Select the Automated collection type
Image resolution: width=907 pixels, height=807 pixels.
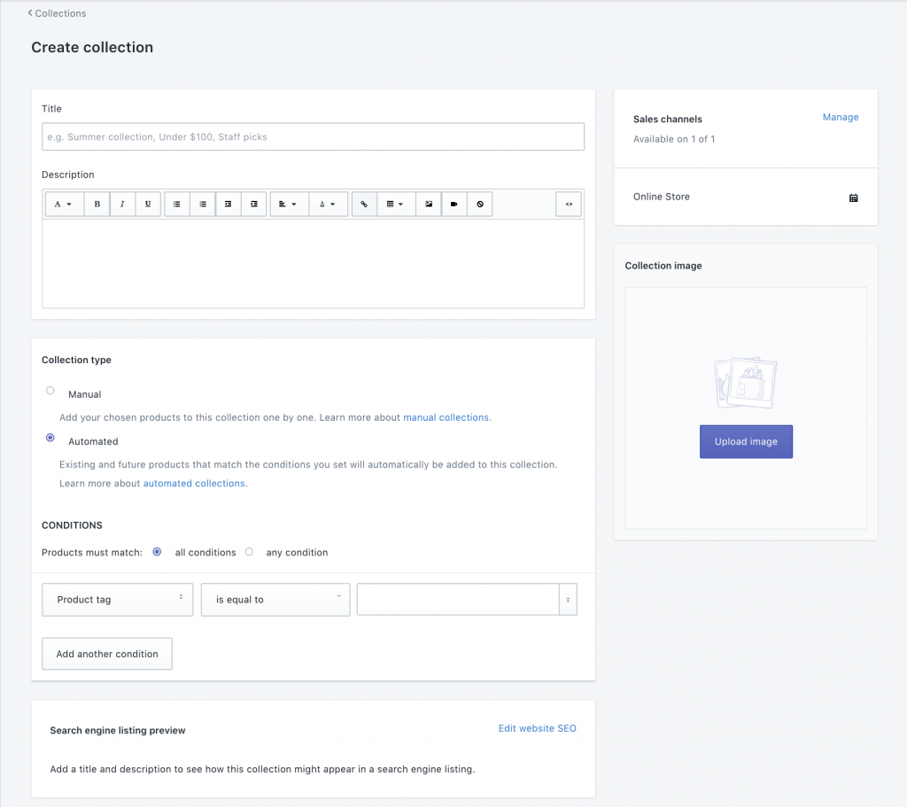tap(50, 438)
